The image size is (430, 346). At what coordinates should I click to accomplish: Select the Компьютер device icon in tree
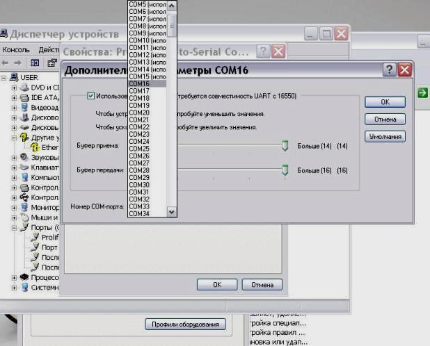pyautogui.click(x=24, y=177)
